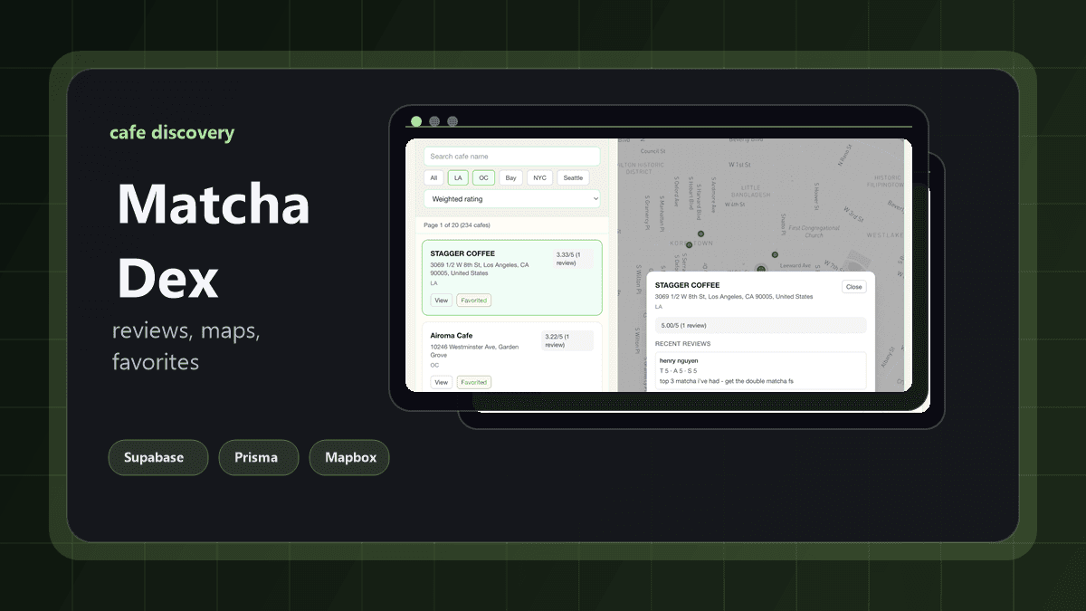Select the Airoma Cafe card title
The height and width of the screenshot is (611, 1086).
[452, 336]
